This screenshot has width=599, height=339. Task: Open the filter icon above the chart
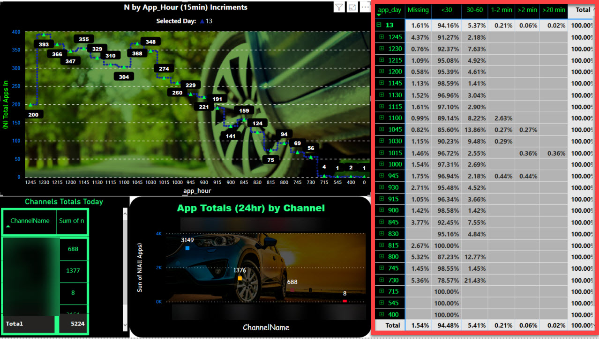339,7
